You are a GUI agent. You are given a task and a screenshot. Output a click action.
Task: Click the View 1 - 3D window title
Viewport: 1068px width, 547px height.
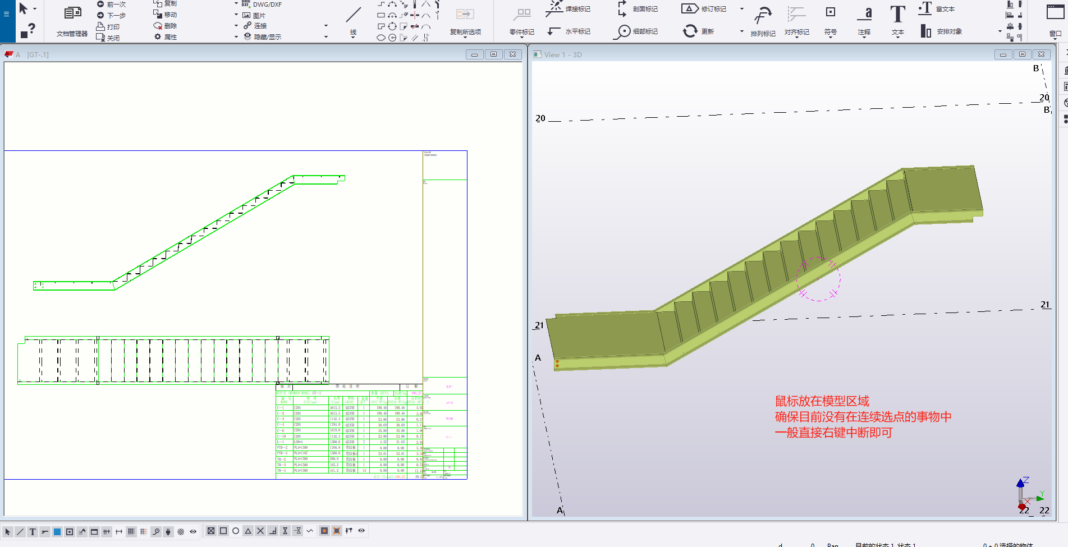[x=562, y=54]
